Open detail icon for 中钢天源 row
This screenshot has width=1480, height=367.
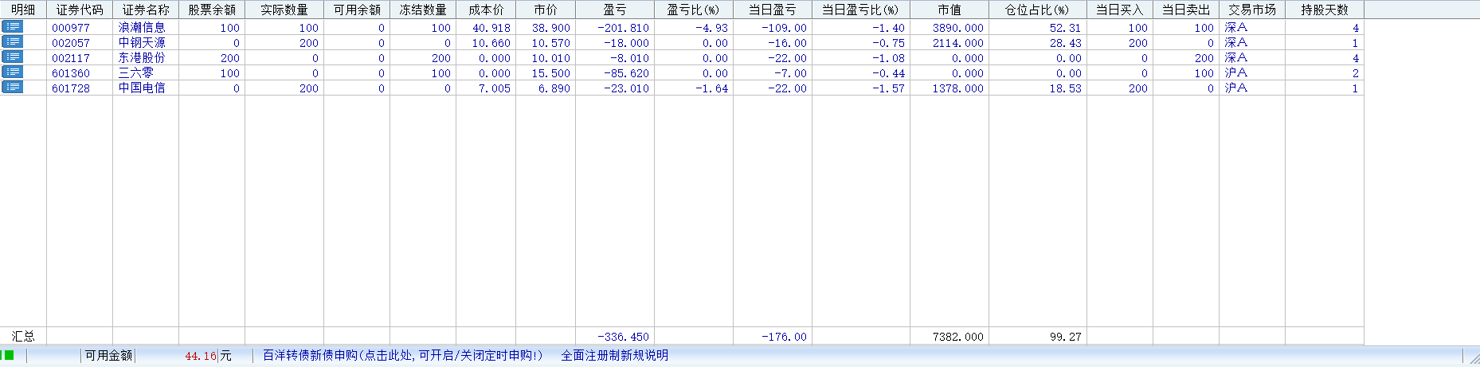pos(13,42)
